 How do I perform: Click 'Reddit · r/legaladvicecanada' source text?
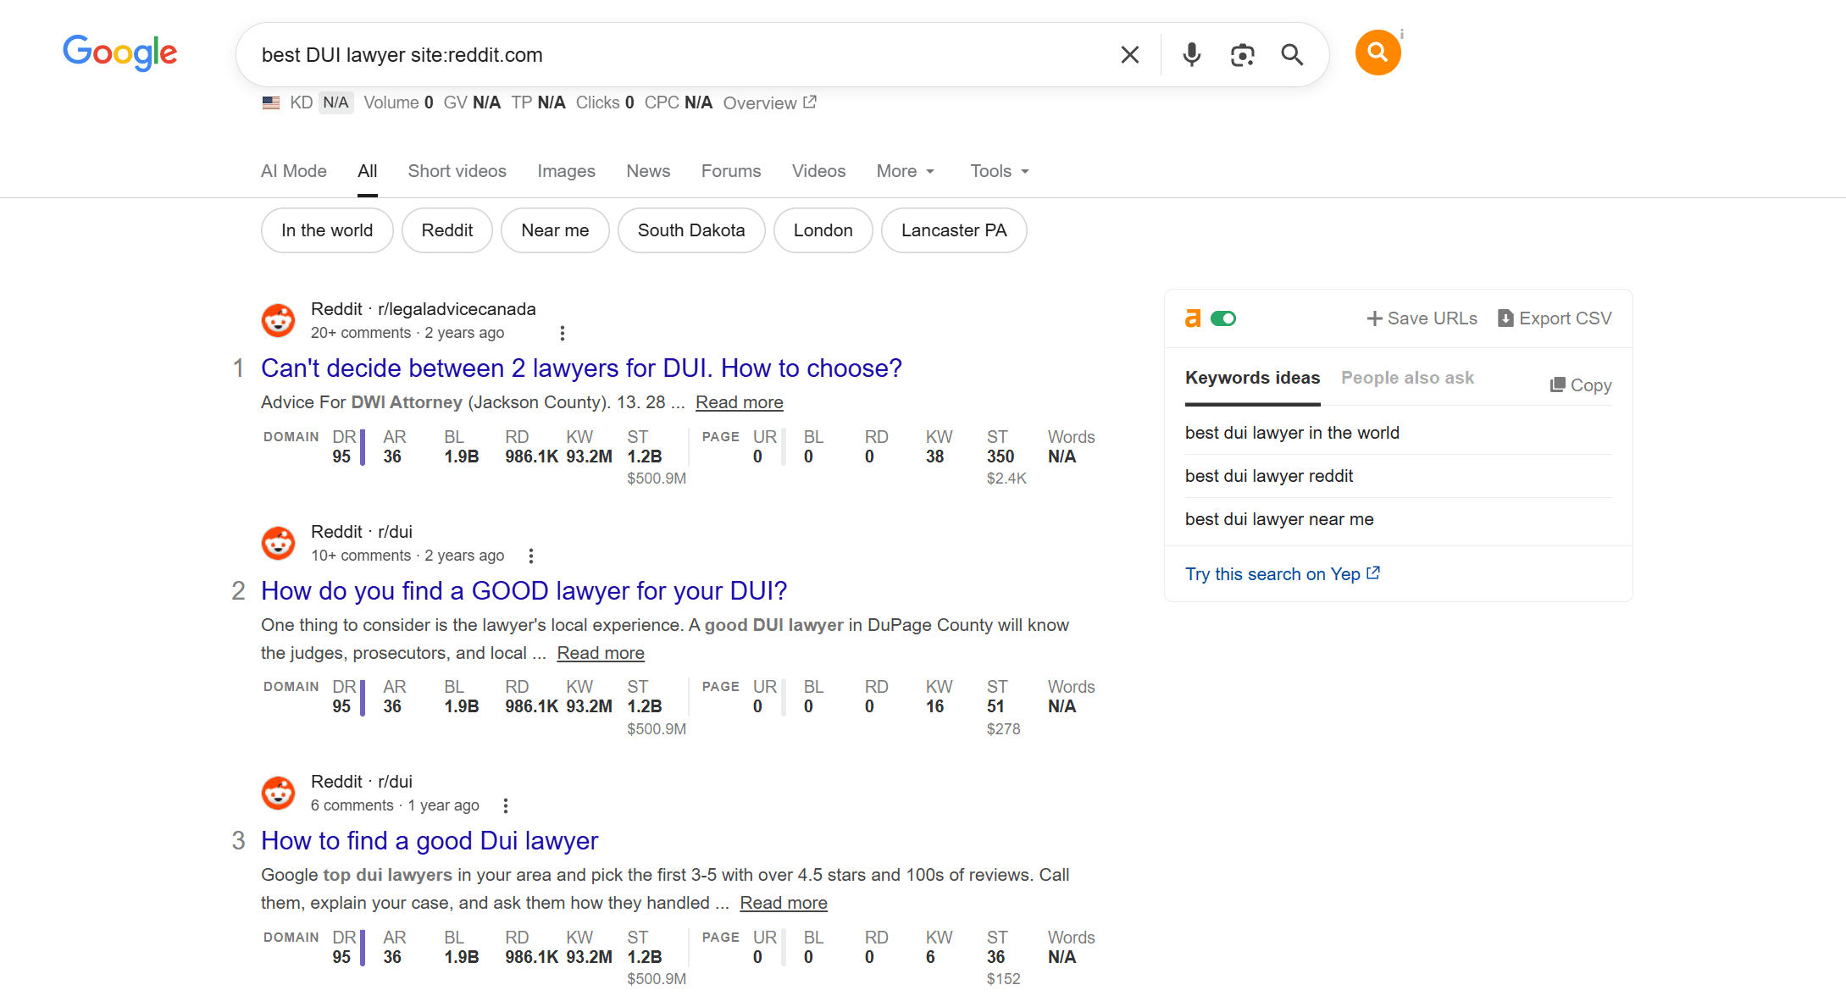(x=423, y=309)
